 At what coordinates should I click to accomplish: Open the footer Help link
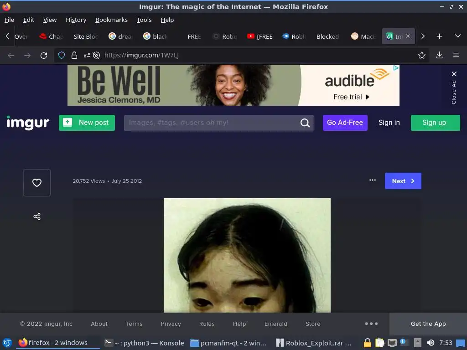pyautogui.click(x=239, y=324)
